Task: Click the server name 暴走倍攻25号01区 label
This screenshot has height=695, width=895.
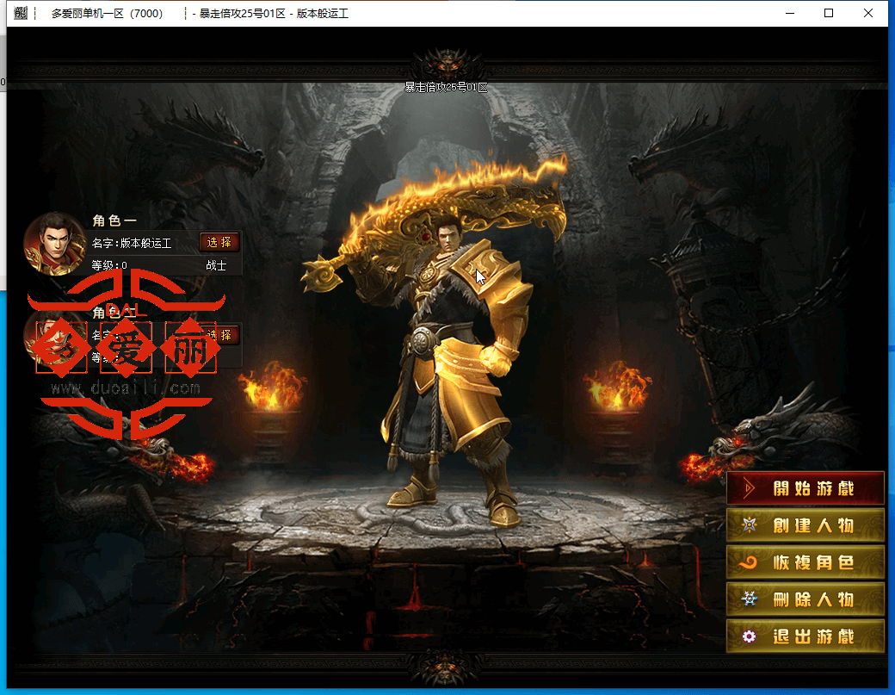Action: (x=446, y=87)
